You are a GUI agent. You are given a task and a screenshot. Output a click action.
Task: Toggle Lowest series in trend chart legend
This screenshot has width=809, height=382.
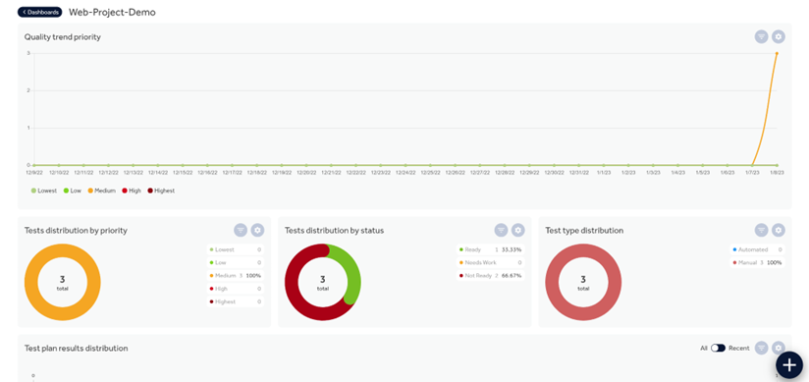pos(44,191)
